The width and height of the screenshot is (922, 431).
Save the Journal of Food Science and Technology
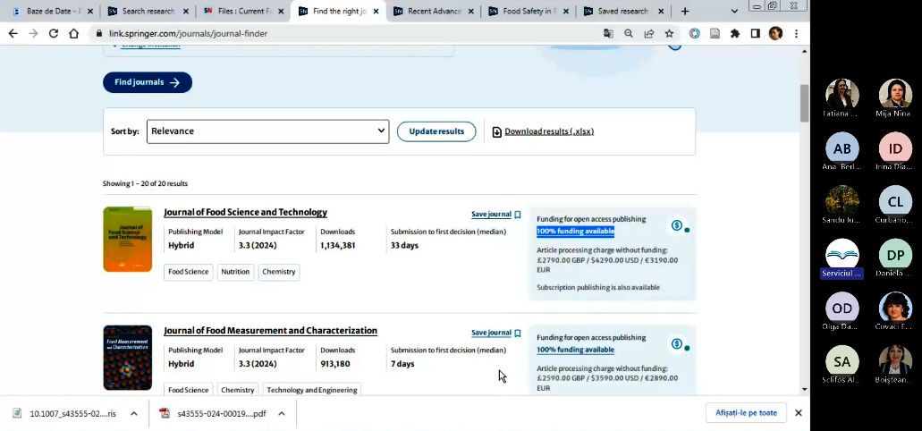[495, 215]
